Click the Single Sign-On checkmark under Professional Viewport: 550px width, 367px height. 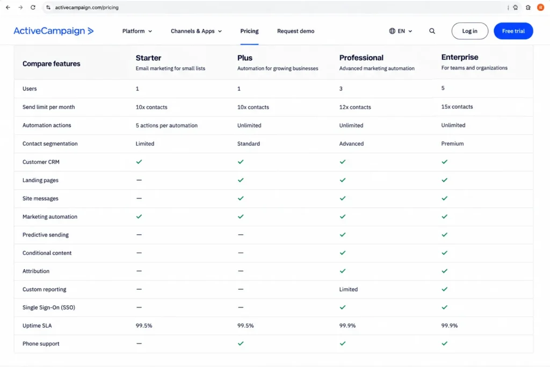[x=343, y=307]
